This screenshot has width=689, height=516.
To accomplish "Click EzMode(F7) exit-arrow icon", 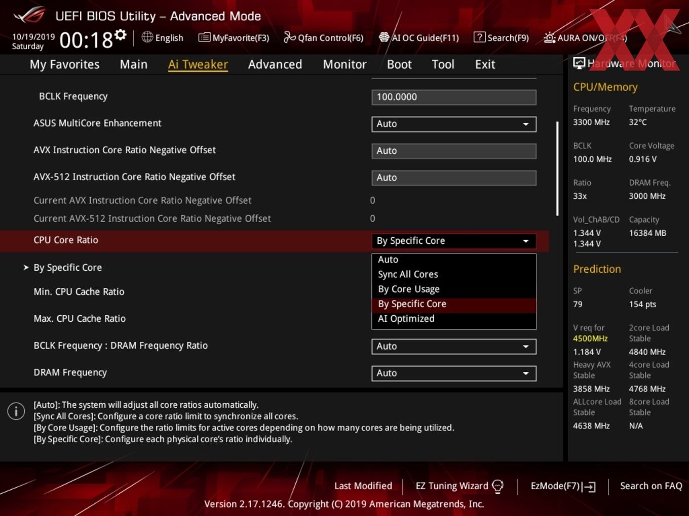I will (x=589, y=487).
